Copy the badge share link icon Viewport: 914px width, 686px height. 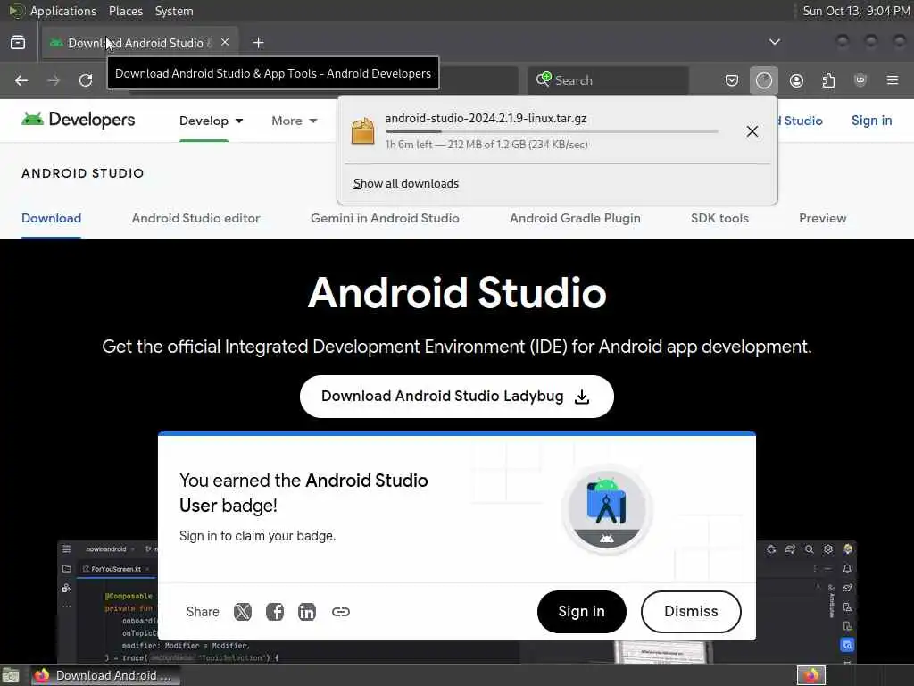coord(340,611)
